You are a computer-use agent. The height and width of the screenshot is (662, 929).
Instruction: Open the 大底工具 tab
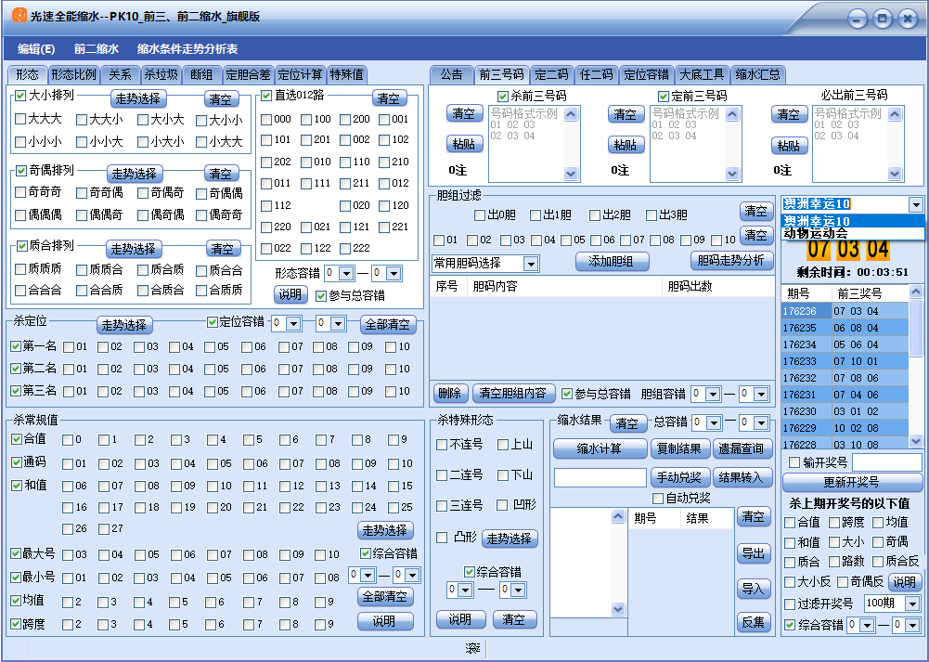tap(701, 74)
